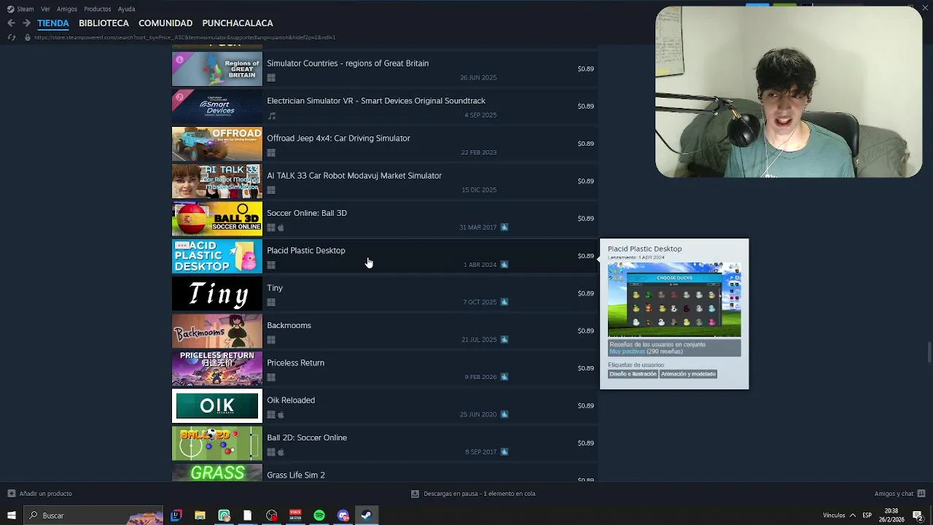
Task: Click the trading cards icon on Priceless Return row
Action: pos(504,377)
